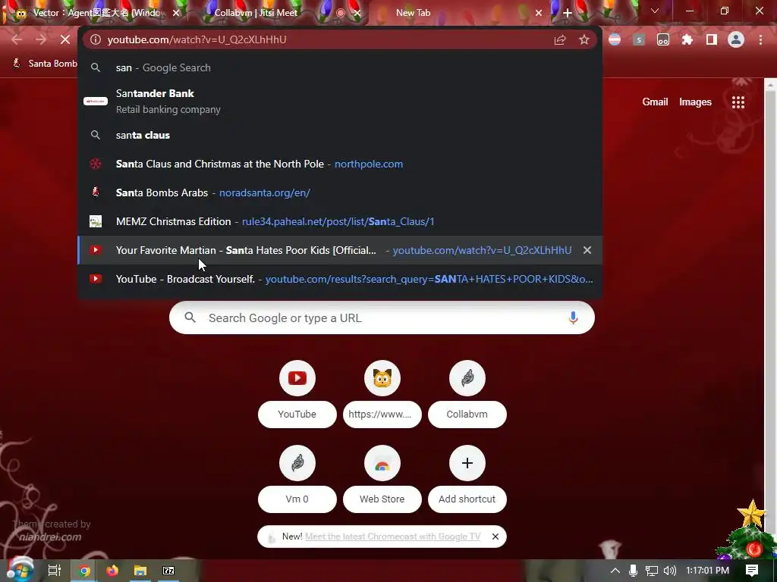Toggle the browser side panel icon
The image size is (777, 582).
[x=712, y=39]
